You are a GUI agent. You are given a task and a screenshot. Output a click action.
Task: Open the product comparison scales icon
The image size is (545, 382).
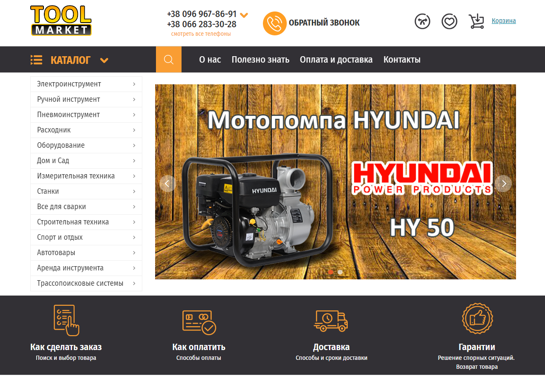(422, 21)
